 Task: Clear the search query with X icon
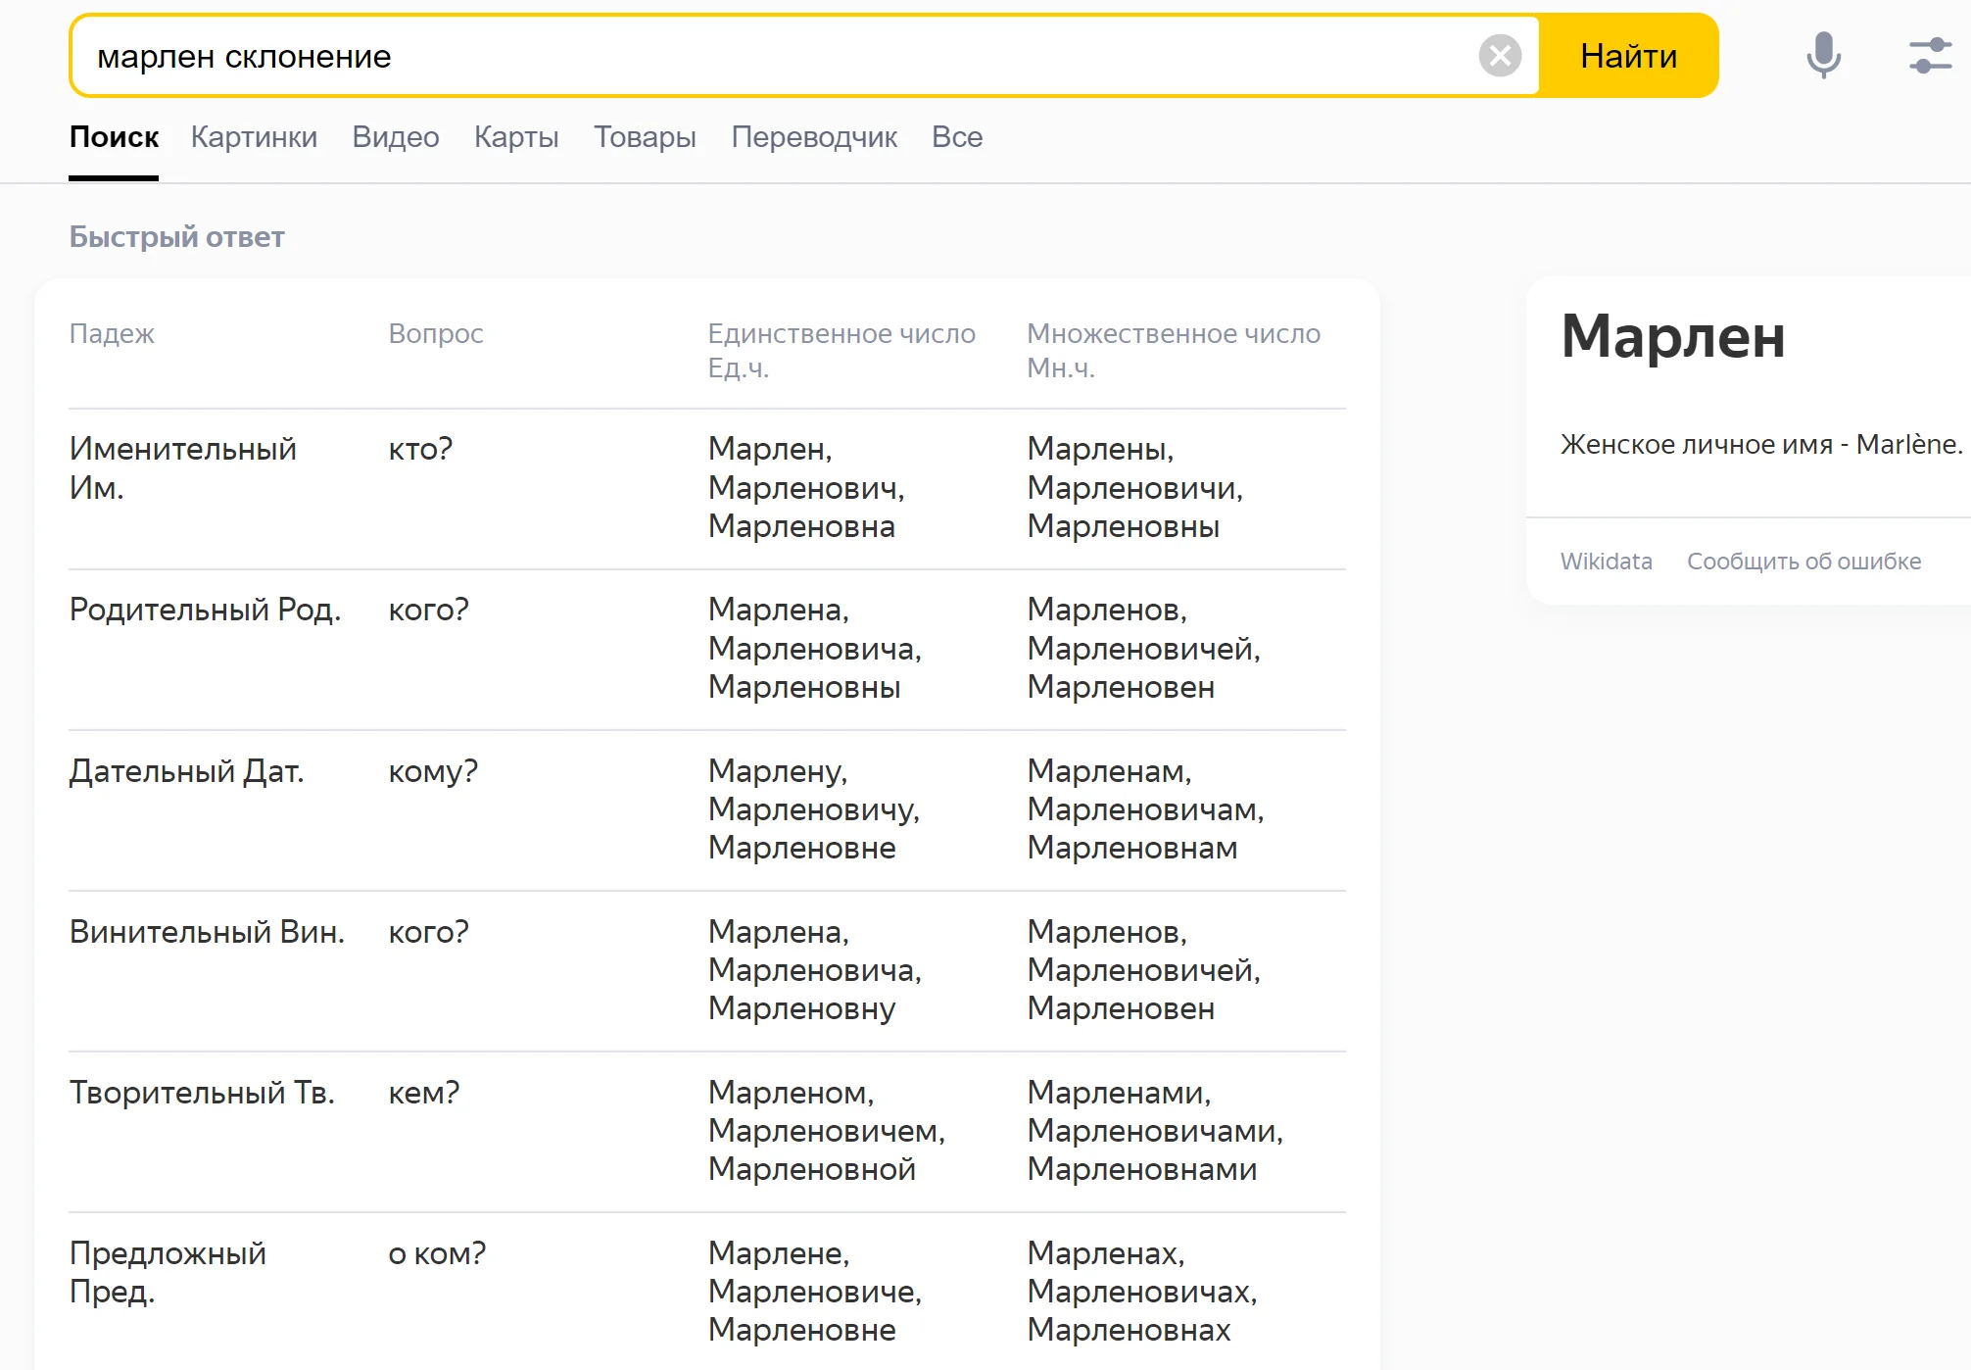(1499, 56)
